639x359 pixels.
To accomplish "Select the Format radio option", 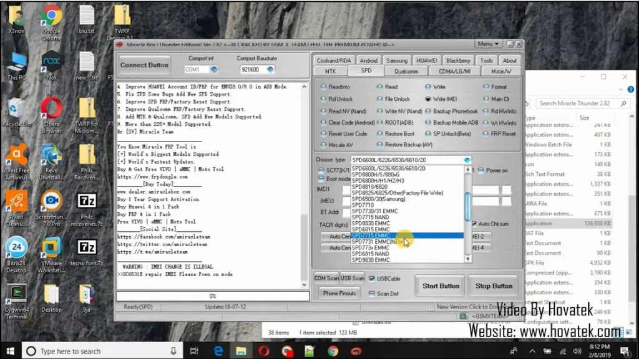I will (x=495, y=87).
